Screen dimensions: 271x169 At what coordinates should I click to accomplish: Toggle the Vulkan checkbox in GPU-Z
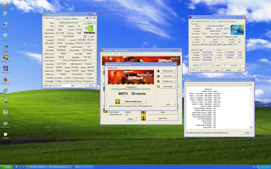56,81
